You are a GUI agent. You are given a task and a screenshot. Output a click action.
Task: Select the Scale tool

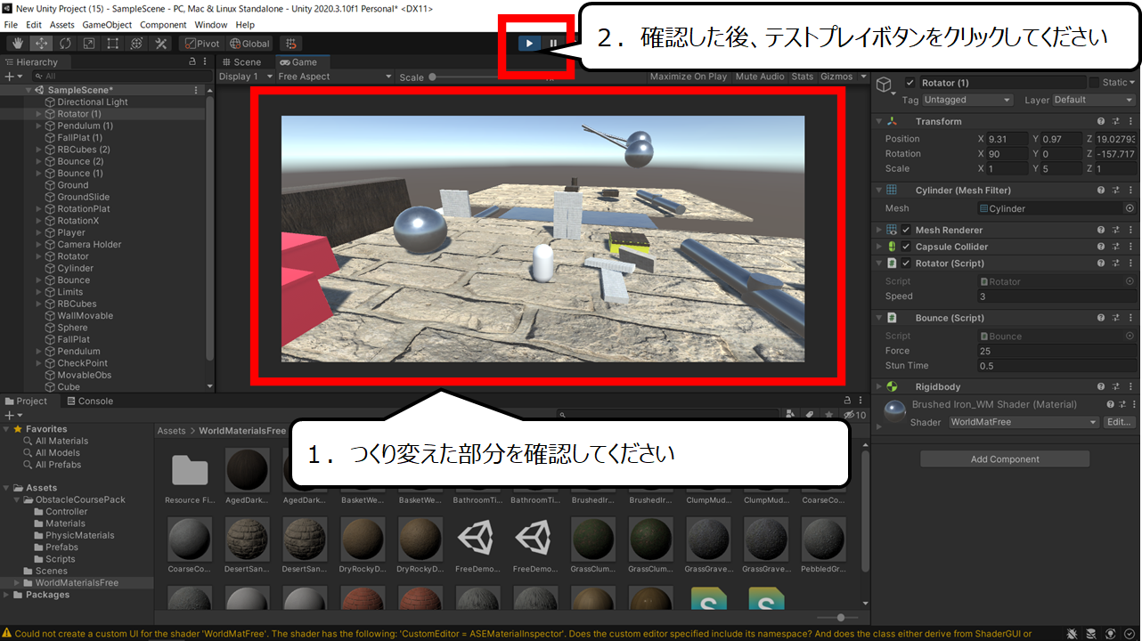point(89,43)
